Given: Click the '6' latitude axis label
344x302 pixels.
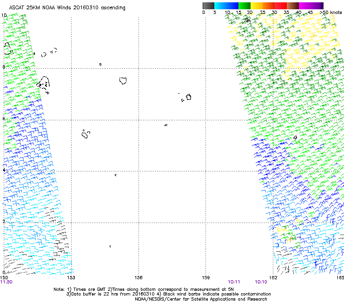Looking at the screenshot, I should pyautogui.click(x=4, y=118).
